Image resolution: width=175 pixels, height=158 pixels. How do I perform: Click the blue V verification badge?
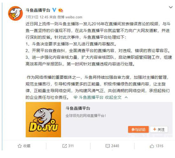pos(54,10)
